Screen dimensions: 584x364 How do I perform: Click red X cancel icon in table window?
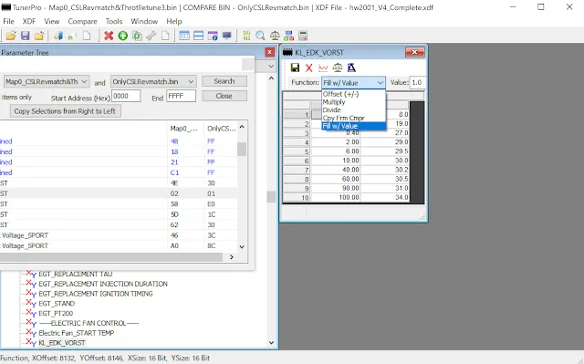click(308, 68)
